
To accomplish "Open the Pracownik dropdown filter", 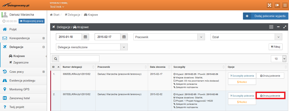I will tap(169, 37).
